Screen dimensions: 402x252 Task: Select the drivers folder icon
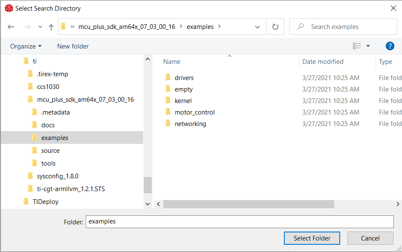(168, 78)
